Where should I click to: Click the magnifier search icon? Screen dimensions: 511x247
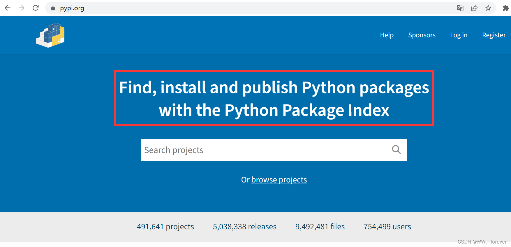click(396, 150)
